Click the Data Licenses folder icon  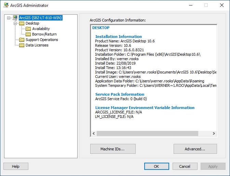22,45
